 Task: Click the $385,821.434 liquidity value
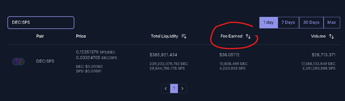click(163, 55)
